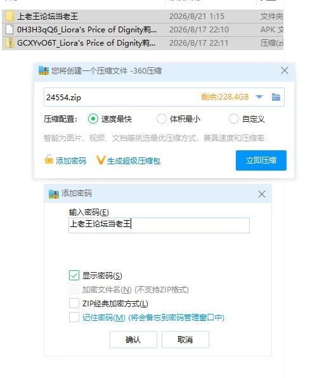Select the 体积最小 radio option
This screenshot has width=336, height=378.
click(x=162, y=119)
